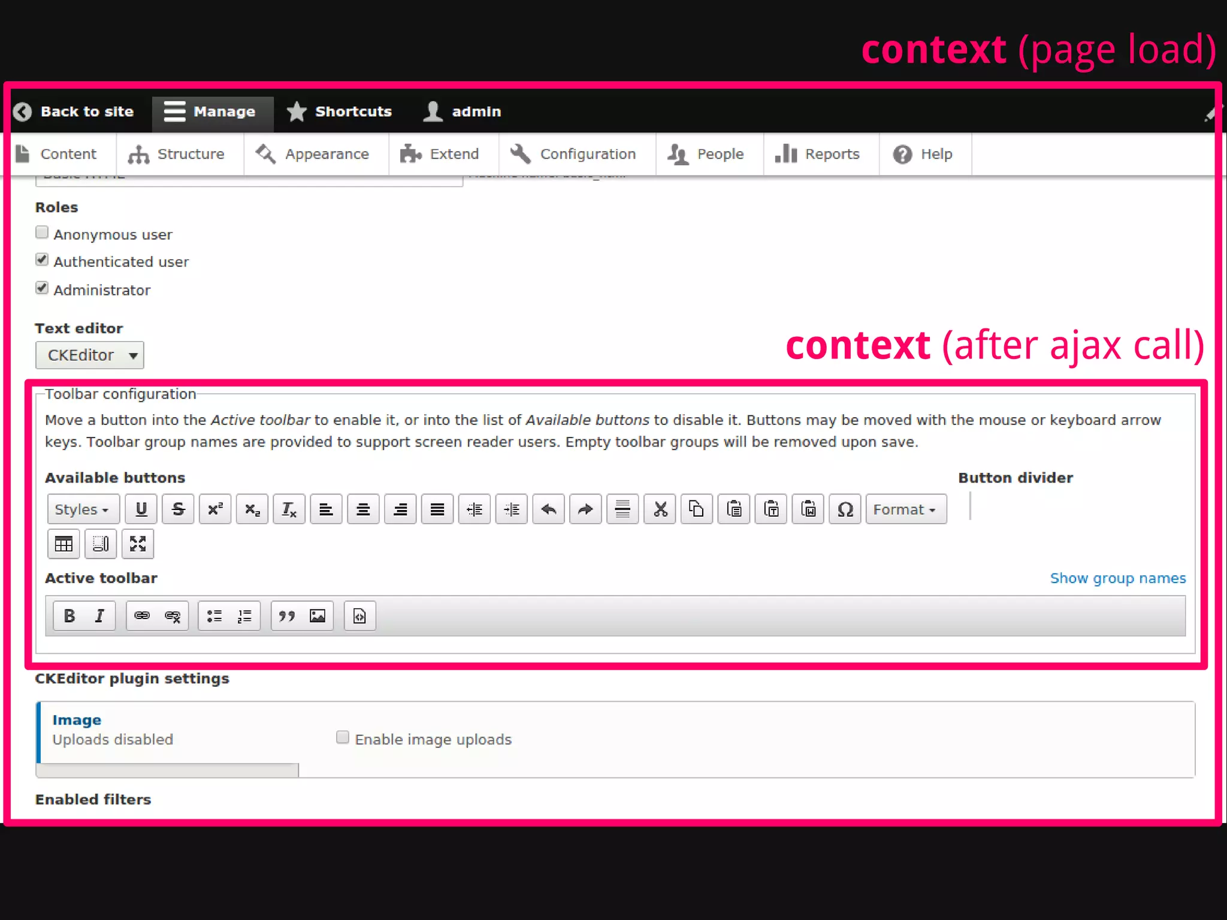Open the CKEditor text editor dropdown
Viewport: 1227px width, 920px height.
point(90,355)
